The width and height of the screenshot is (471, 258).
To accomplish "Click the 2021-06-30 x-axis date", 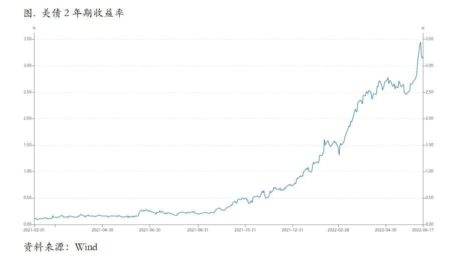I will (x=150, y=230).
